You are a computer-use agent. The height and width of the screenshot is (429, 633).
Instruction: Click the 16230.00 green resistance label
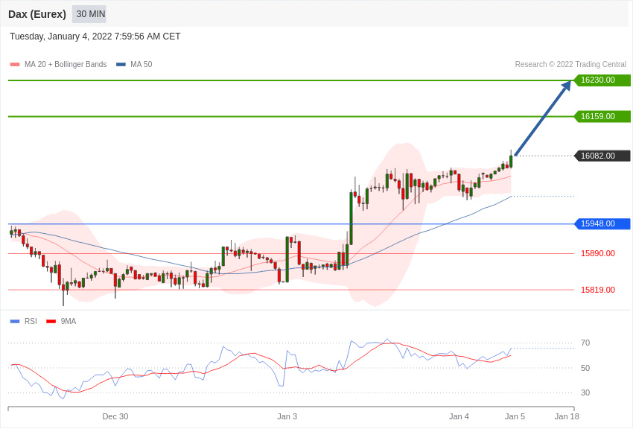tap(602, 80)
